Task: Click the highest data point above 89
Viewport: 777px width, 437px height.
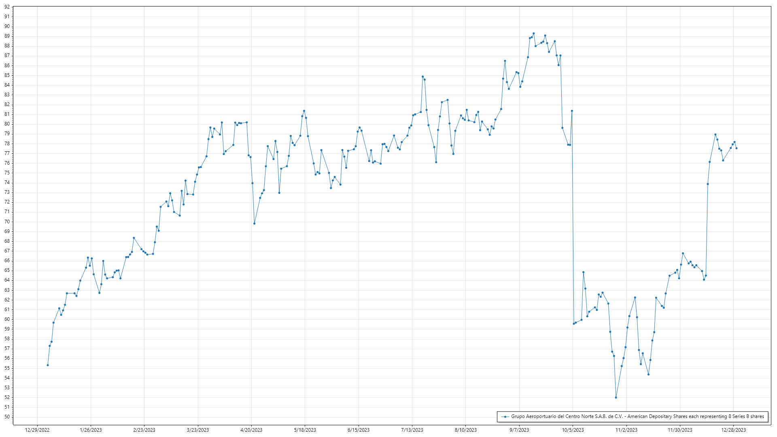Action: coord(534,34)
